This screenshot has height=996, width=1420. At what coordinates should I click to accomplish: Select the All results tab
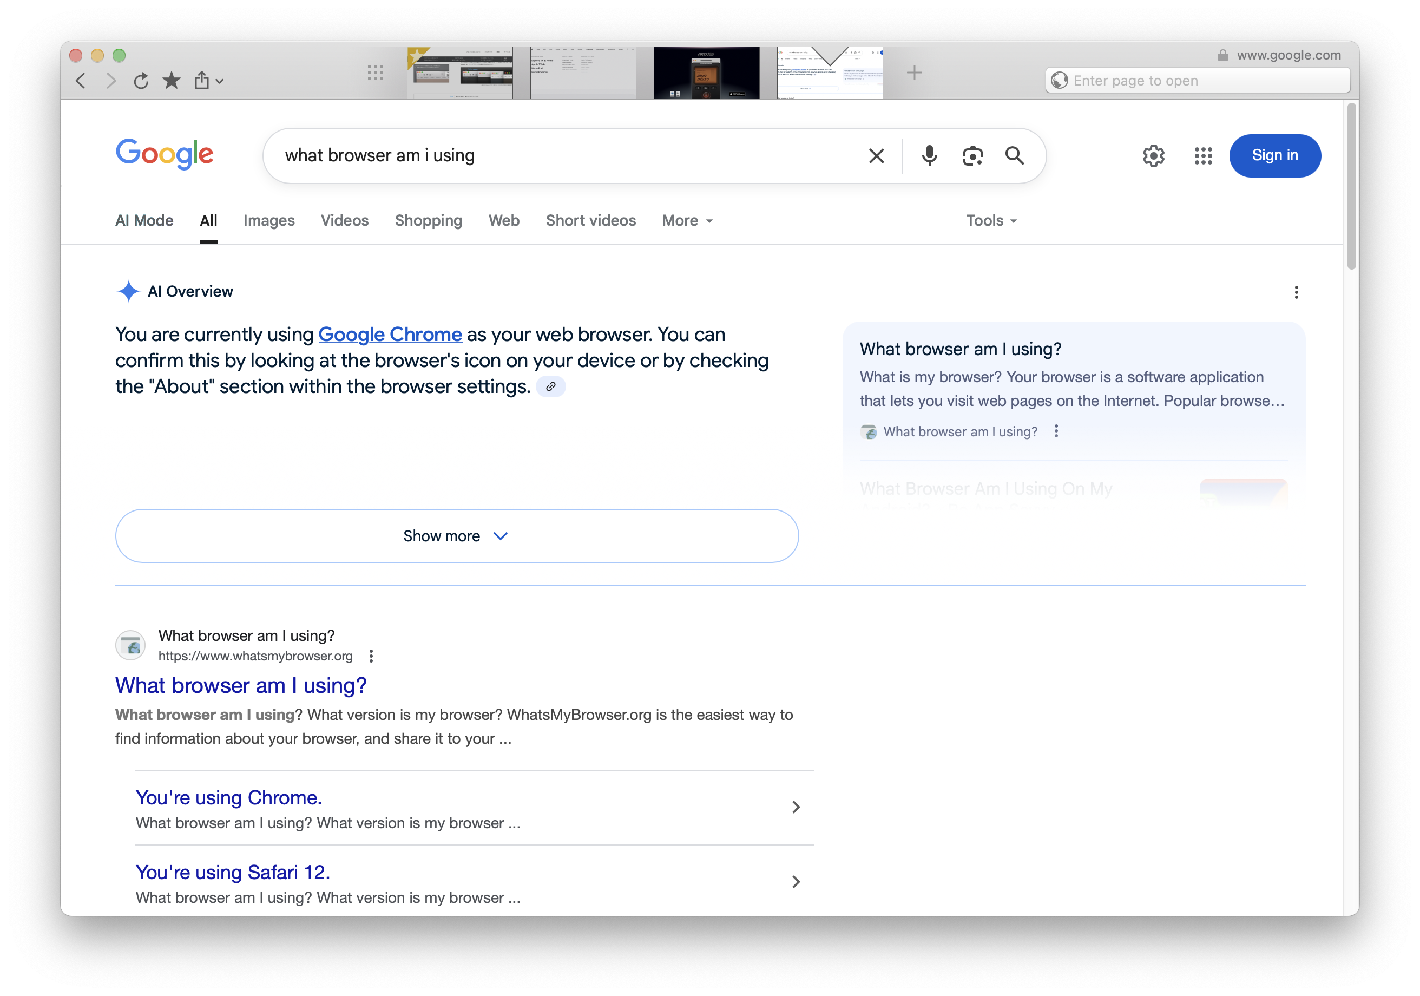click(x=208, y=221)
